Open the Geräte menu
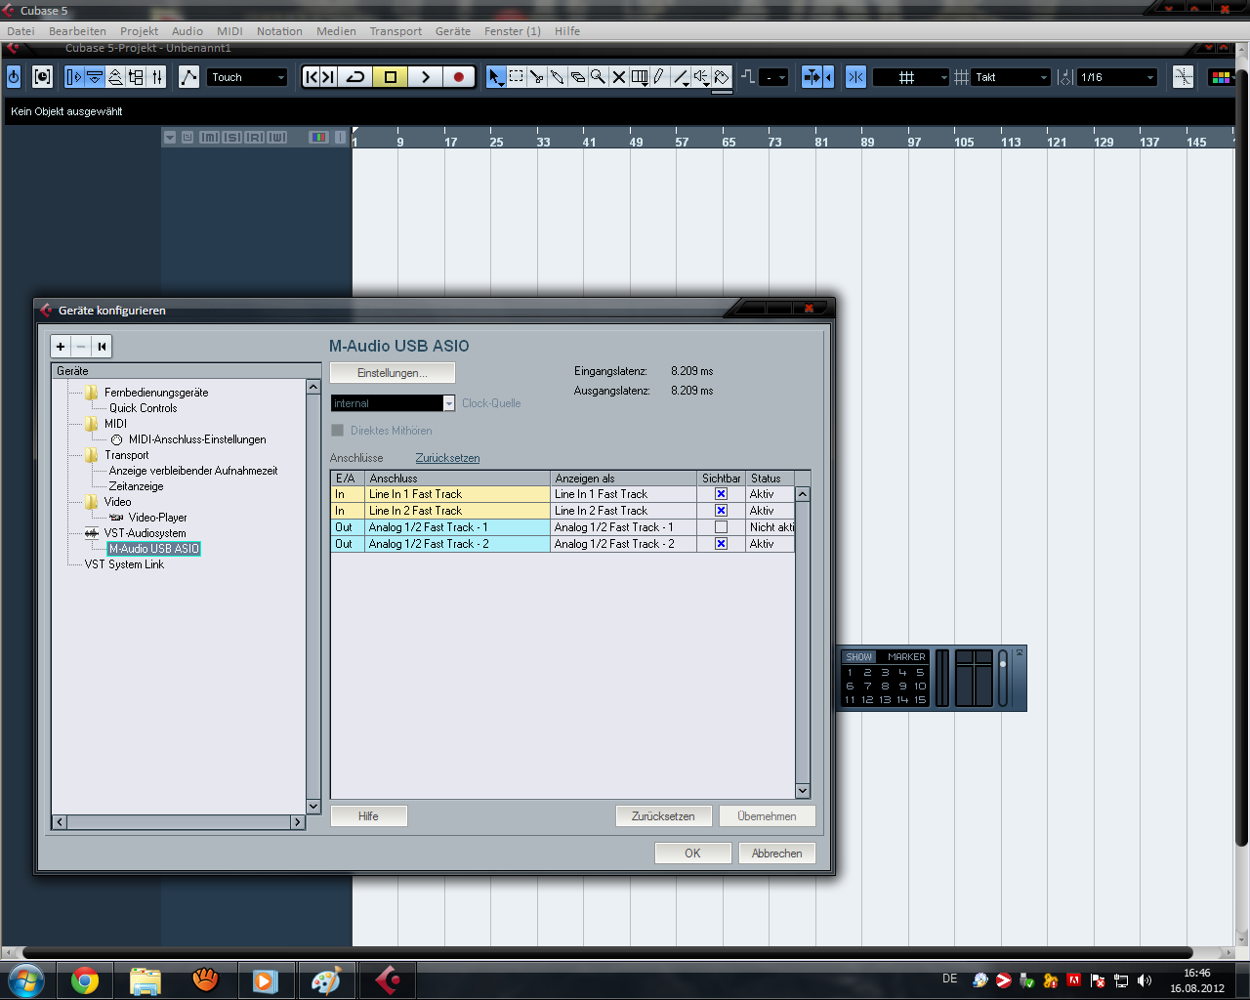This screenshot has height=1000, width=1250. [452, 31]
